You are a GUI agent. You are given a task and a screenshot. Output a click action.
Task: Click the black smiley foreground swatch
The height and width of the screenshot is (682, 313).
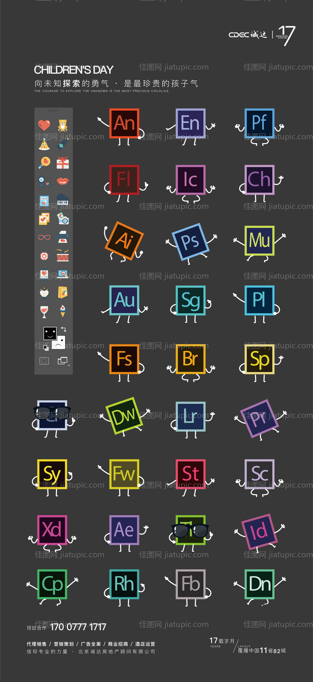pos(50,333)
